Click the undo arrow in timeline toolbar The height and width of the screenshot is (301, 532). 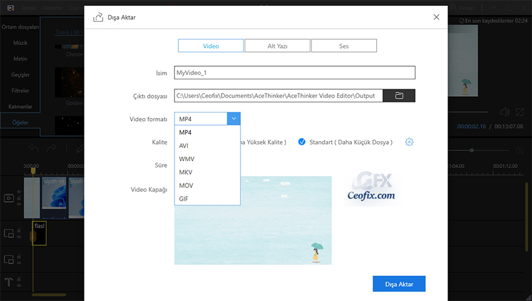(34, 148)
